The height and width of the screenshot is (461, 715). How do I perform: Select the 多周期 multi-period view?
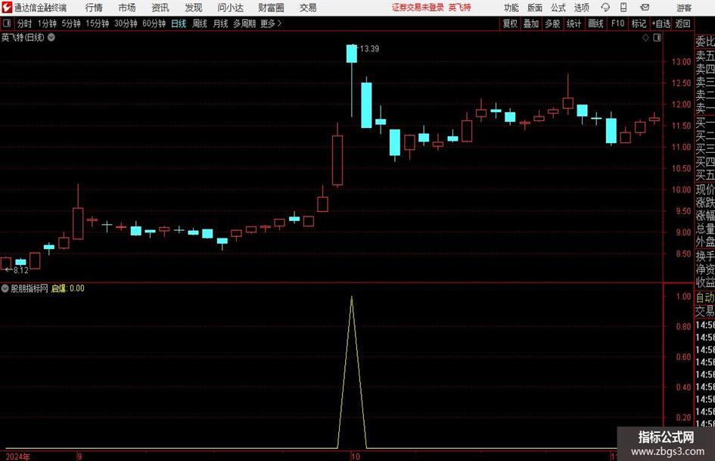(244, 23)
